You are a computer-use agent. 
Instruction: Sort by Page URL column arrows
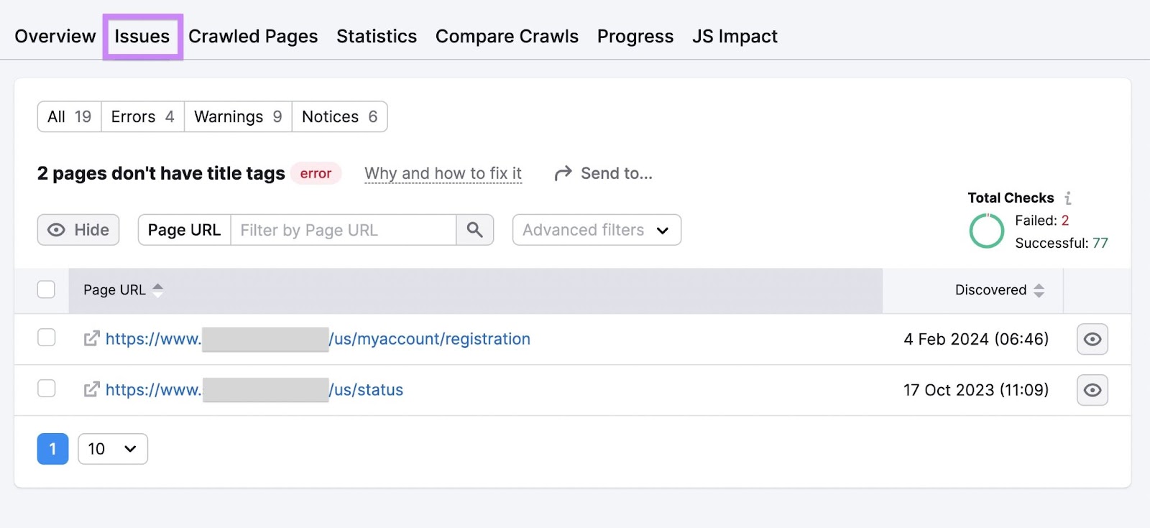pos(158,290)
